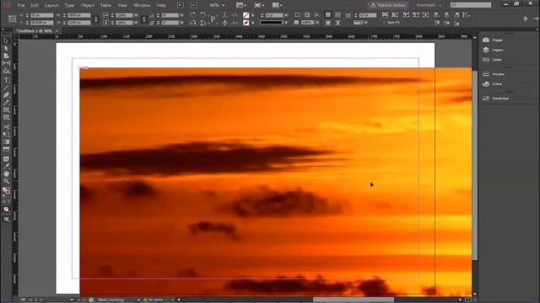Click the Fill and Stroke swatch in toolbox
The width and height of the screenshot is (540, 303).
point(6,191)
